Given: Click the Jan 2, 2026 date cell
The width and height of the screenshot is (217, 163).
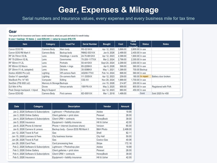Looking at the screenshot, I should coord(16,112).
